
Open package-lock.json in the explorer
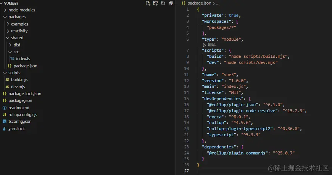(x=25, y=94)
